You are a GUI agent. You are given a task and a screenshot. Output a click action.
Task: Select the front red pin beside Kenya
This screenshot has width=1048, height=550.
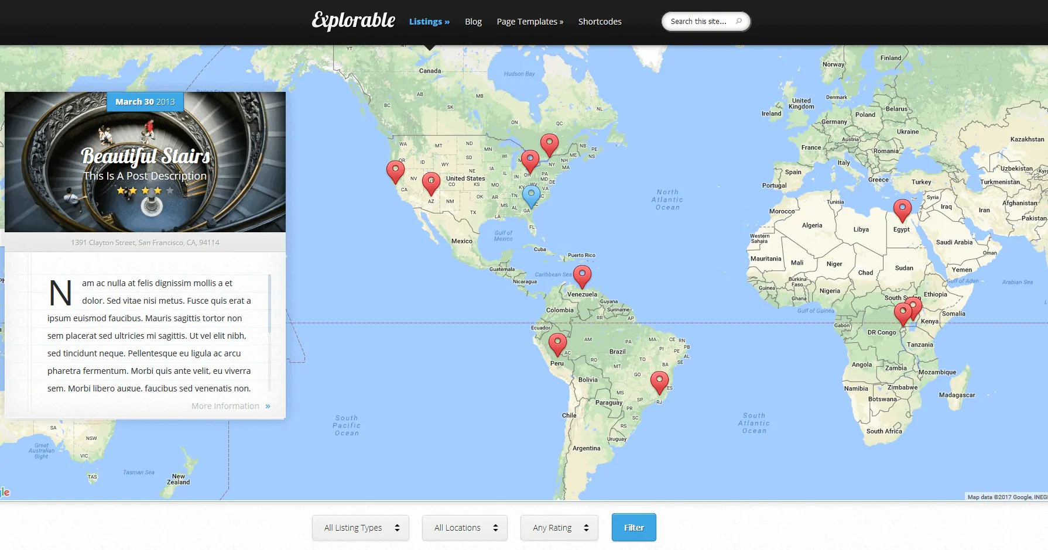903,314
